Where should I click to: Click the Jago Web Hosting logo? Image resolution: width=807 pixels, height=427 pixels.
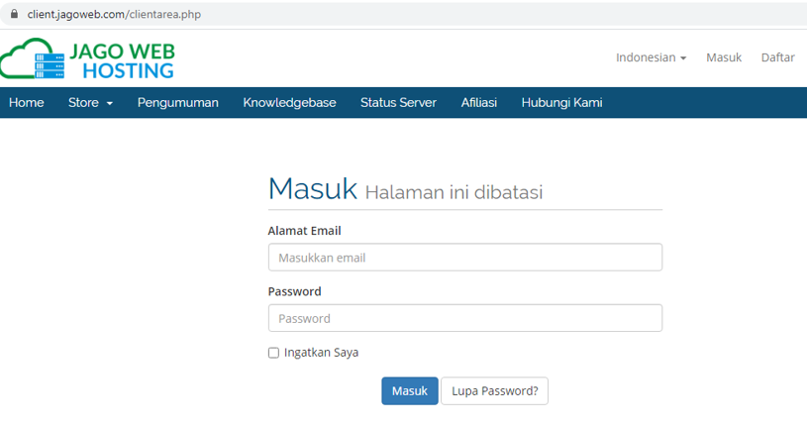point(87,58)
